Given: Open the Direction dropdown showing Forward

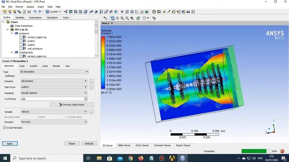Looking at the screenshot, I should click(54, 122).
